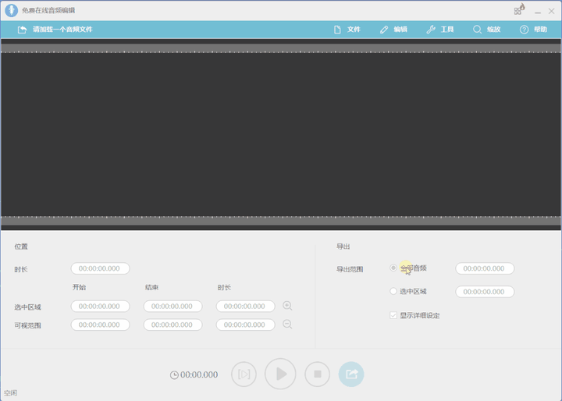Viewport: 562px width, 401px height.
Task: Open the 工具 menu
Action: tap(440, 30)
